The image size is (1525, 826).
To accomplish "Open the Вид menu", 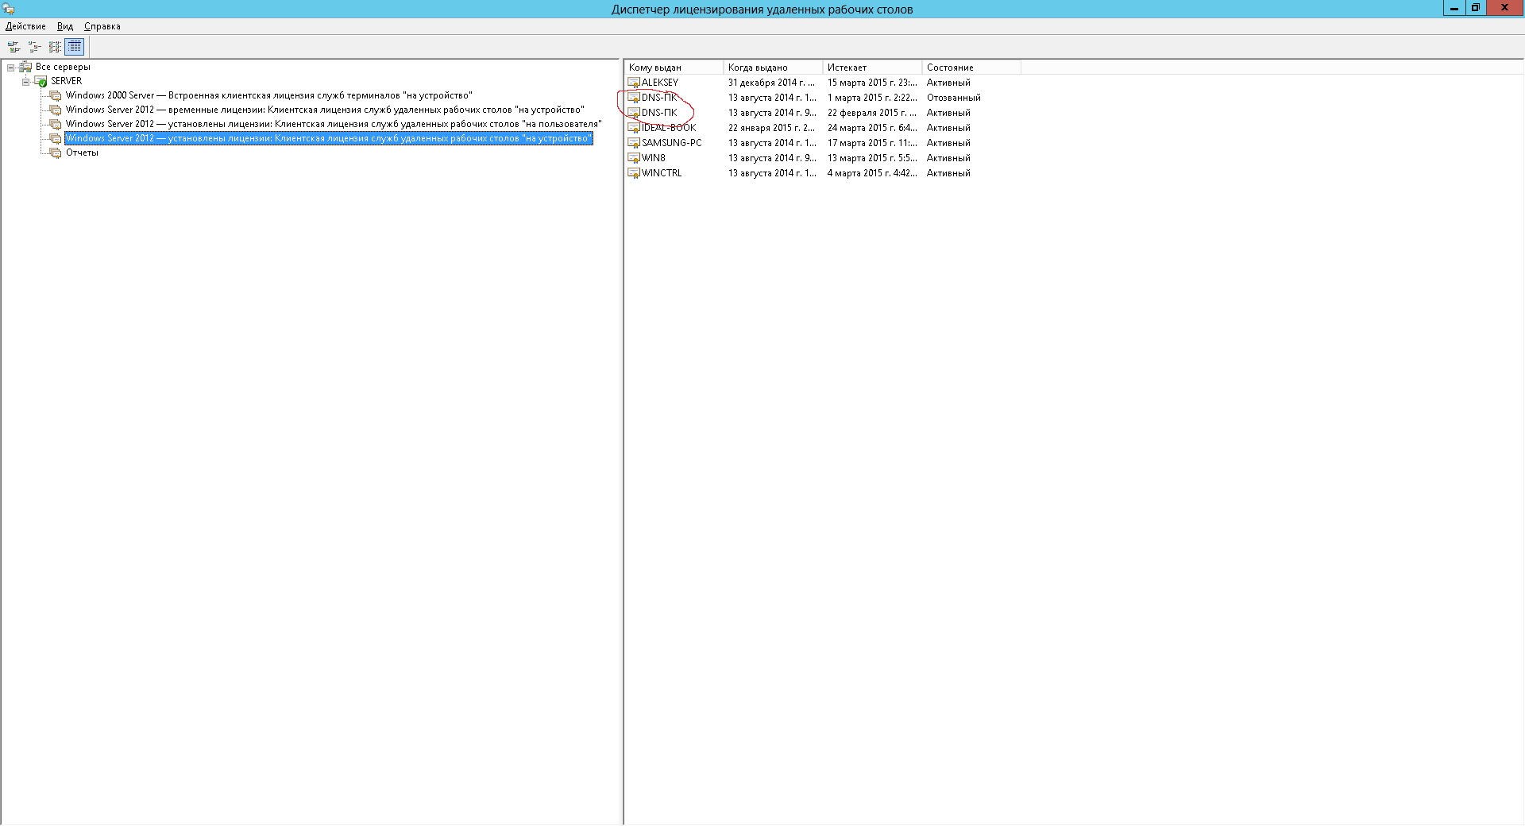I will pyautogui.click(x=65, y=26).
